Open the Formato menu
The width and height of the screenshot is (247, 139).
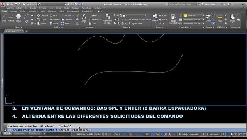pos(42,8)
